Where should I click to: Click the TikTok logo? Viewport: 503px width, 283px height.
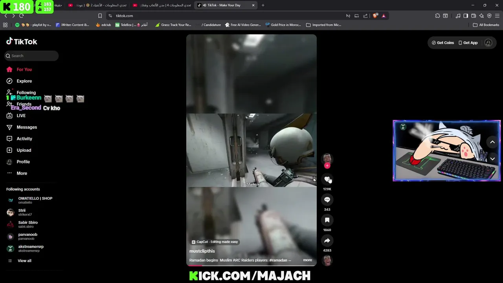(x=22, y=42)
